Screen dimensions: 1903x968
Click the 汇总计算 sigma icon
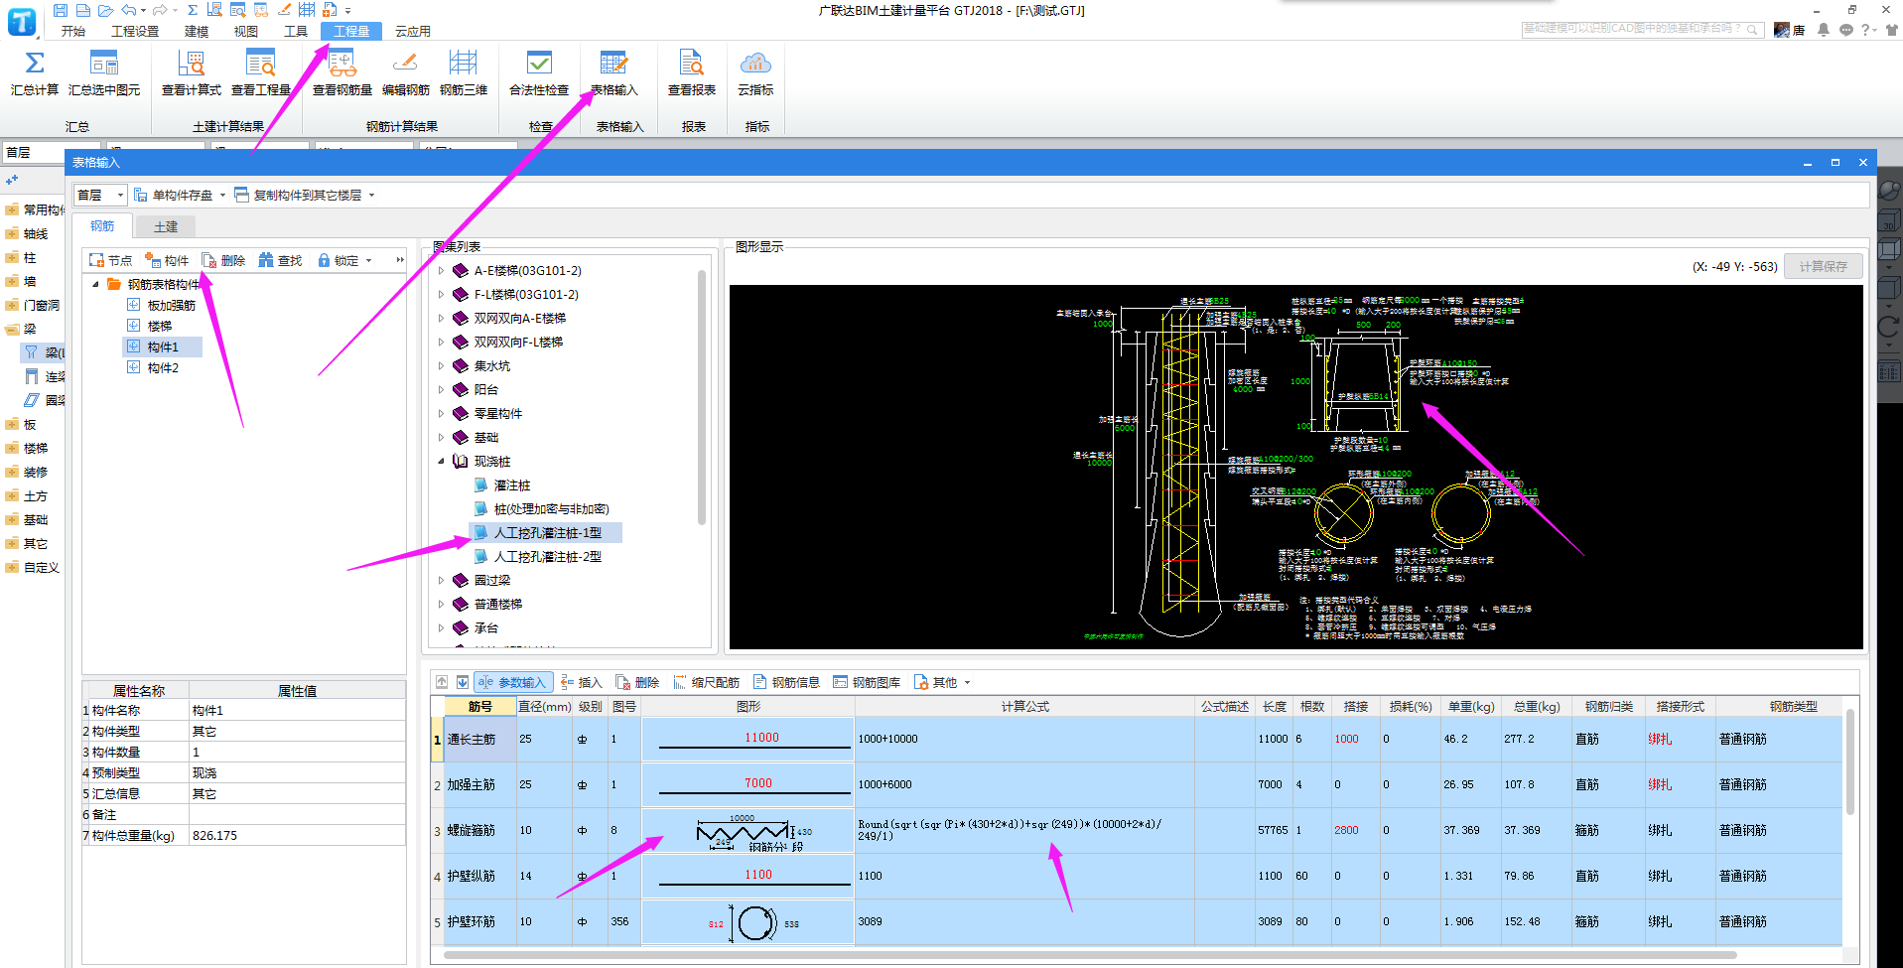pyautogui.click(x=35, y=64)
